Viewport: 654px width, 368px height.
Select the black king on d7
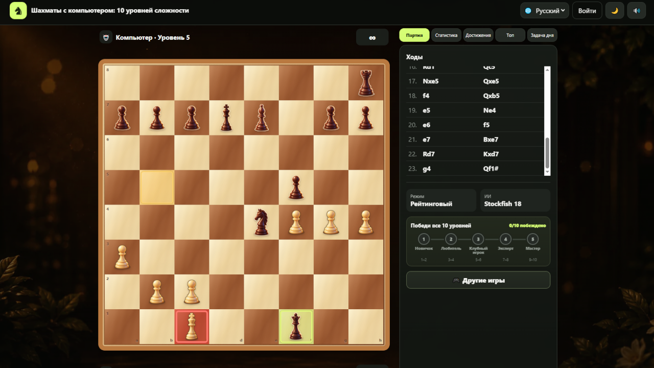click(226, 118)
